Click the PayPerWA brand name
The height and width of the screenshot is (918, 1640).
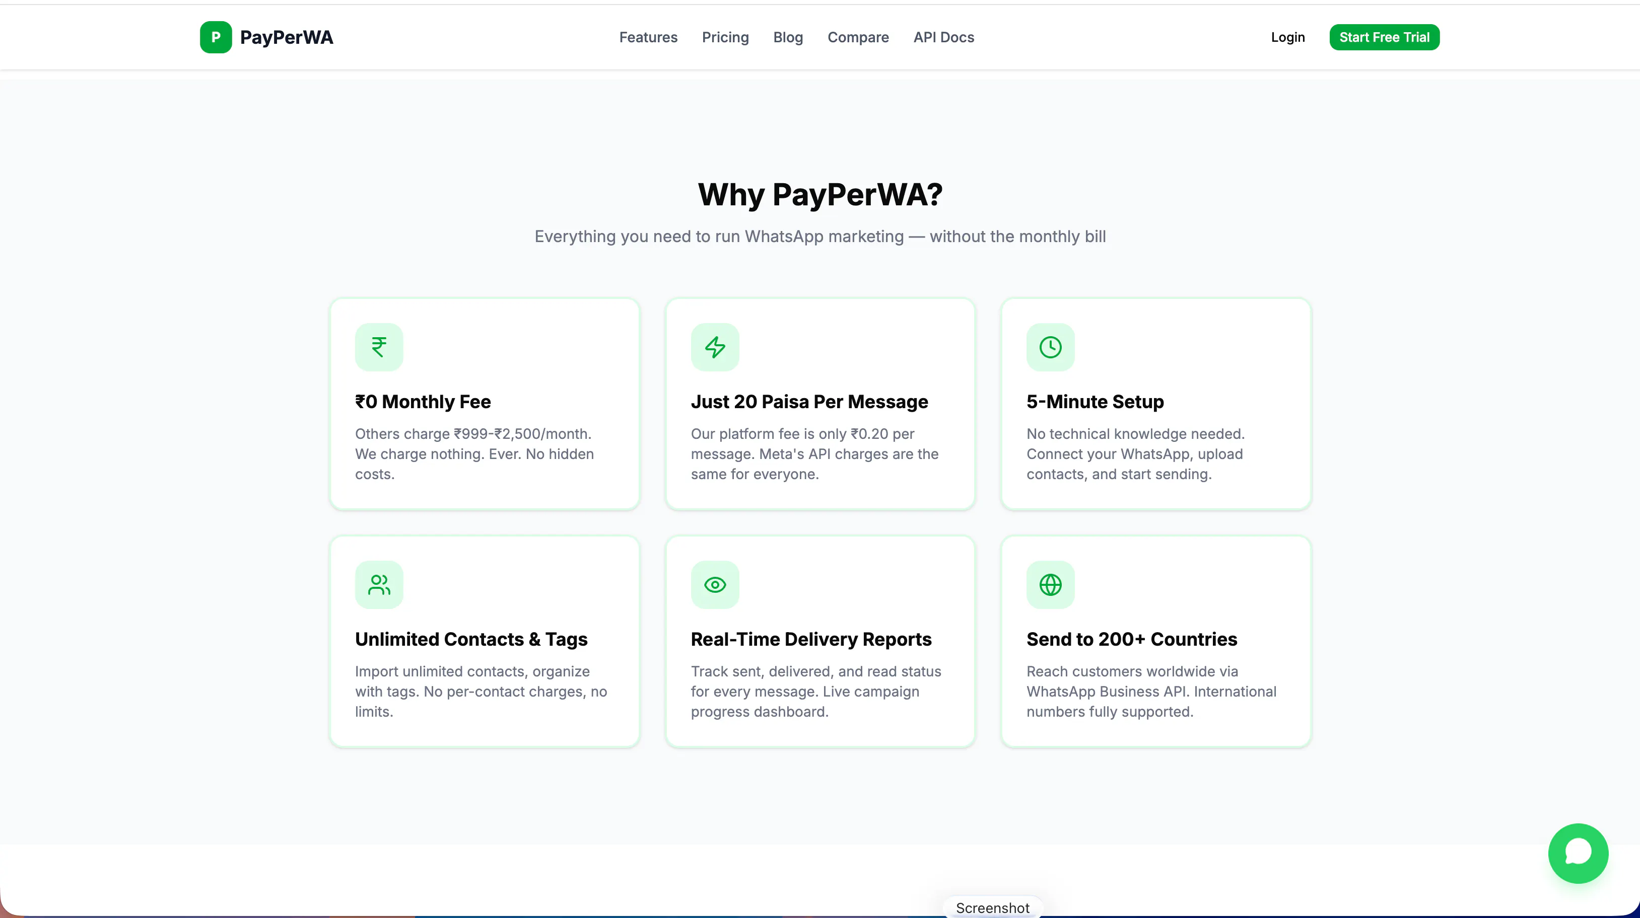coord(287,38)
